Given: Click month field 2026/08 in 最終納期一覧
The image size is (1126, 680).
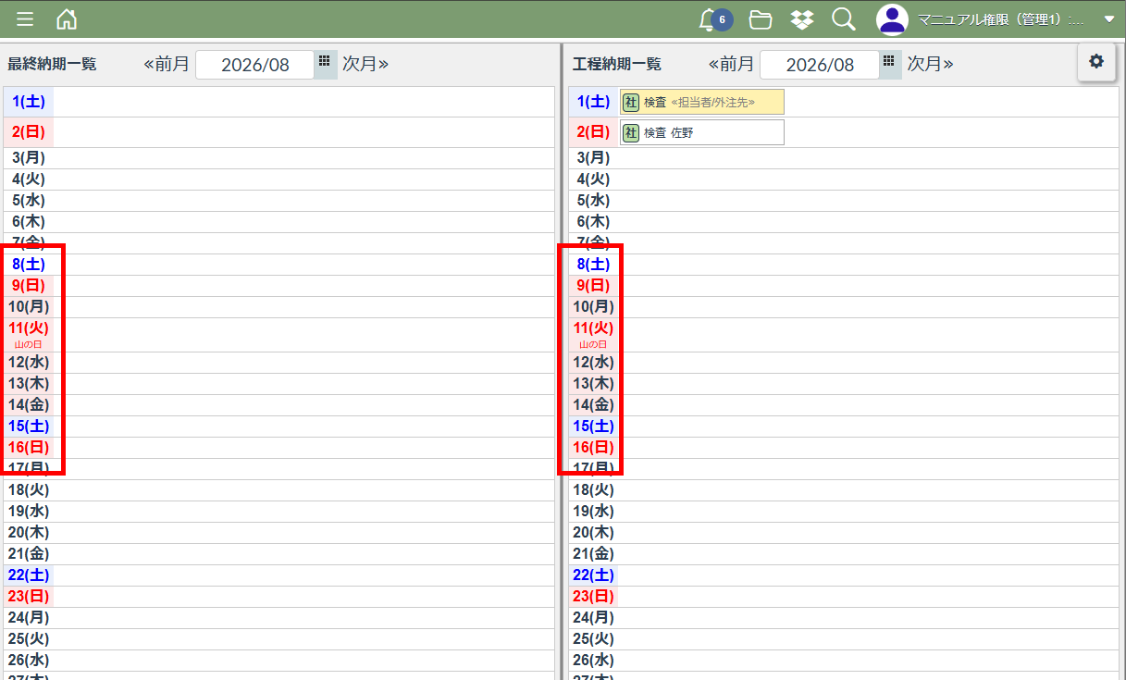Looking at the screenshot, I should click(x=254, y=65).
